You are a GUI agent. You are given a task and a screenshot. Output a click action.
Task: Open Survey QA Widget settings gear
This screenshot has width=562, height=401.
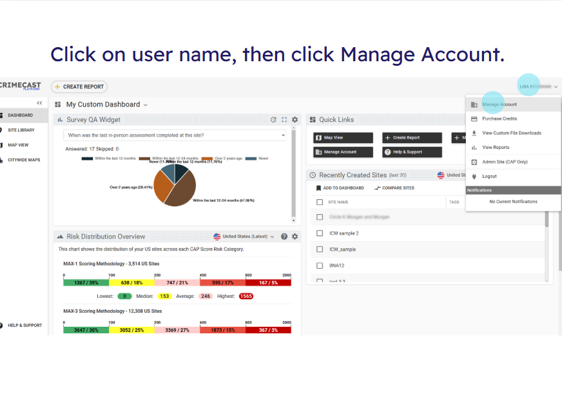[295, 120]
